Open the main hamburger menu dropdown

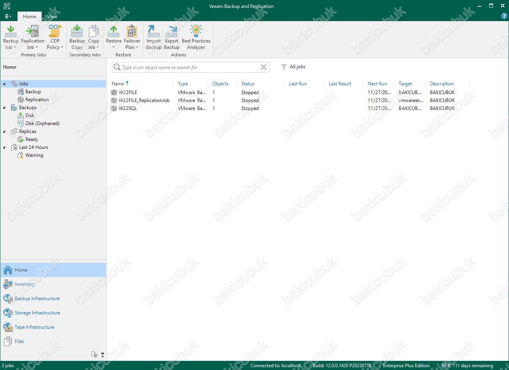pyautogui.click(x=8, y=17)
